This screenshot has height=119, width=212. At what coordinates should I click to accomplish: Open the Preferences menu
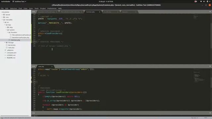52,8
